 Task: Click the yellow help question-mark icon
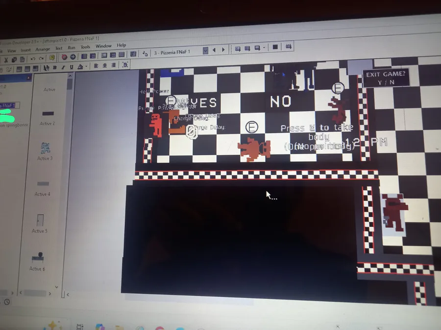pos(52,58)
